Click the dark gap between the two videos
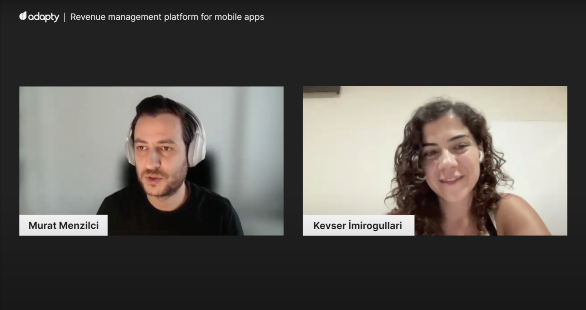The image size is (586, 310). point(293,161)
